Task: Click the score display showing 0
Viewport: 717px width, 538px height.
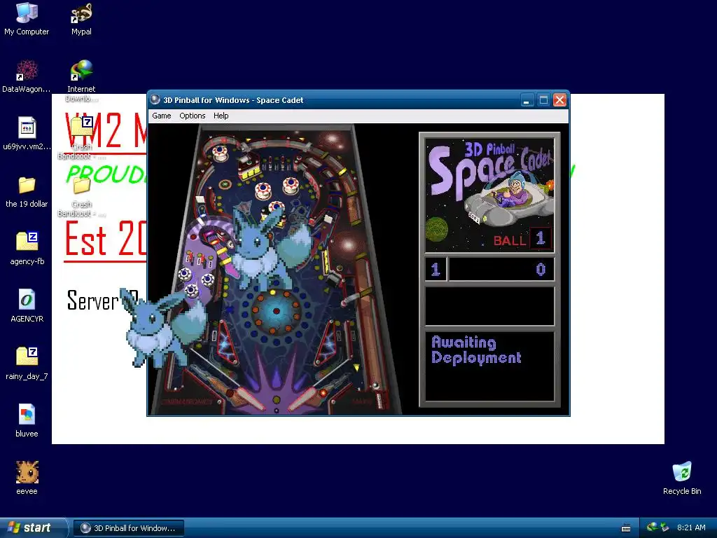Action: 501,269
